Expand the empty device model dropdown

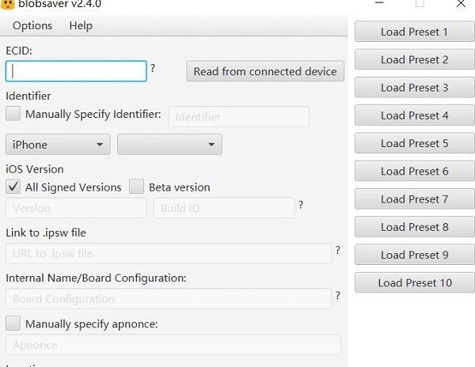pos(169,145)
